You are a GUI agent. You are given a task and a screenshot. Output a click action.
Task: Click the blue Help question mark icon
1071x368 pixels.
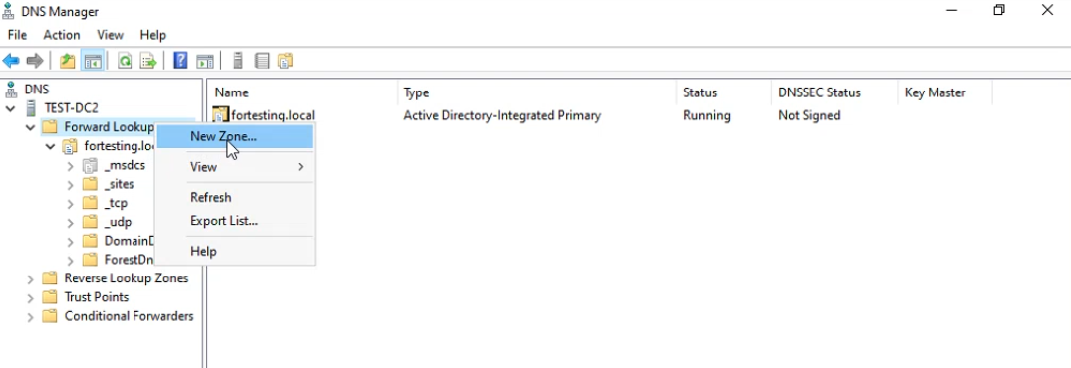point(180,61)
